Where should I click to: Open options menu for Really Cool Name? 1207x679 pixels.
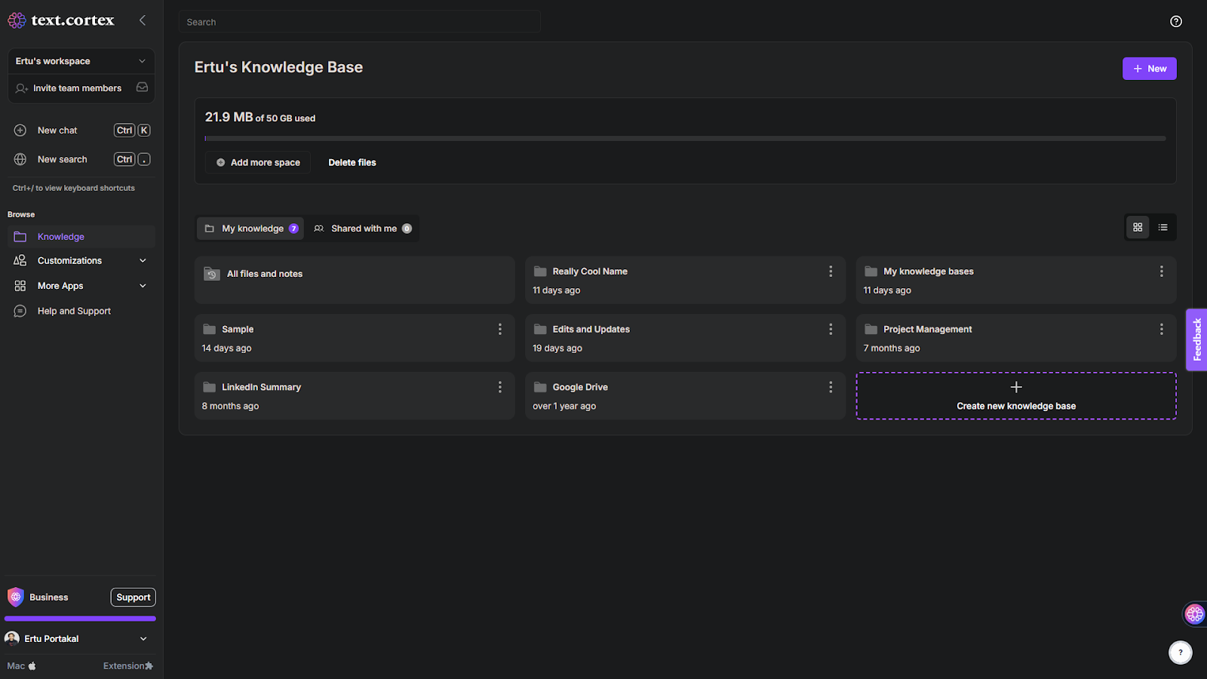[831, 272]
